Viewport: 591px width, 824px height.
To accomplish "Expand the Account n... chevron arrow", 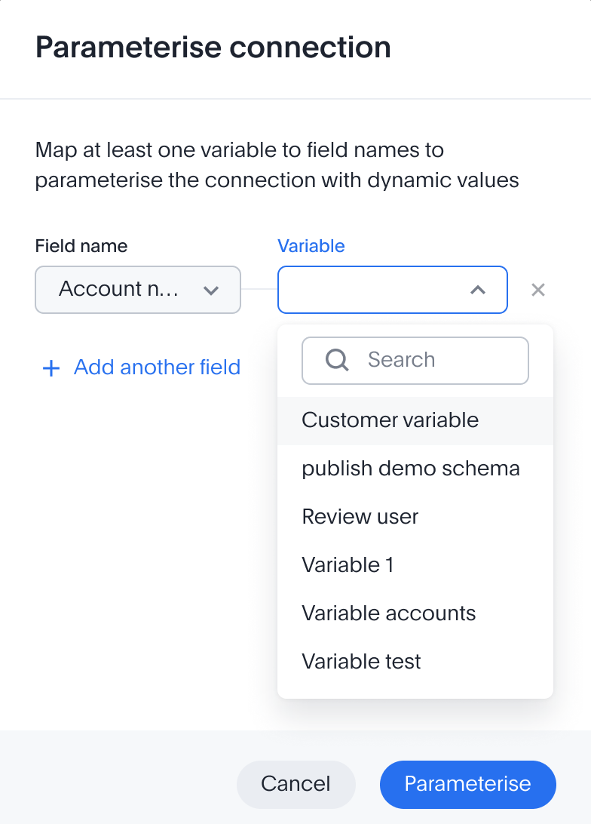I will (211, 290).
